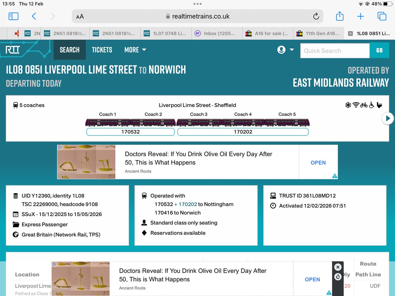Switch to the Inbox (1205... tab

tap(216, 33)
